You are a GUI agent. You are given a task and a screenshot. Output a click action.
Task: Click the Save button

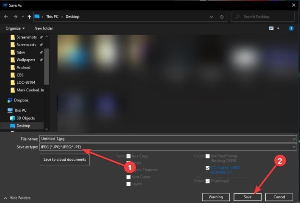tap(248, 197)
